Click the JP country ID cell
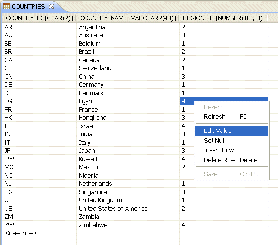Screen dimensions: 278x245 click(x=39, y=151)
